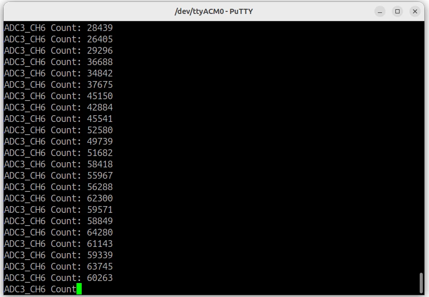Click the /dev/ttyACM0 - PuTTY title bar
429x297 pixels.
(x=213, y=11)
